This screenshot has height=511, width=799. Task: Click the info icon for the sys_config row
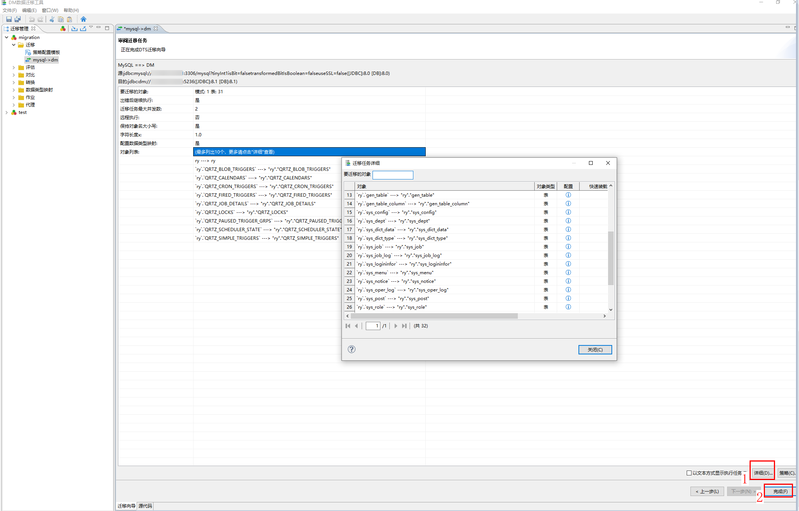(568, 212)
